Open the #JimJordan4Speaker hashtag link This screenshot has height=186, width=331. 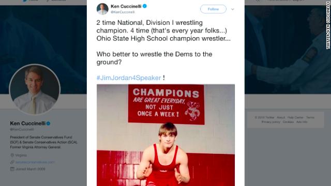coord(129,78)
